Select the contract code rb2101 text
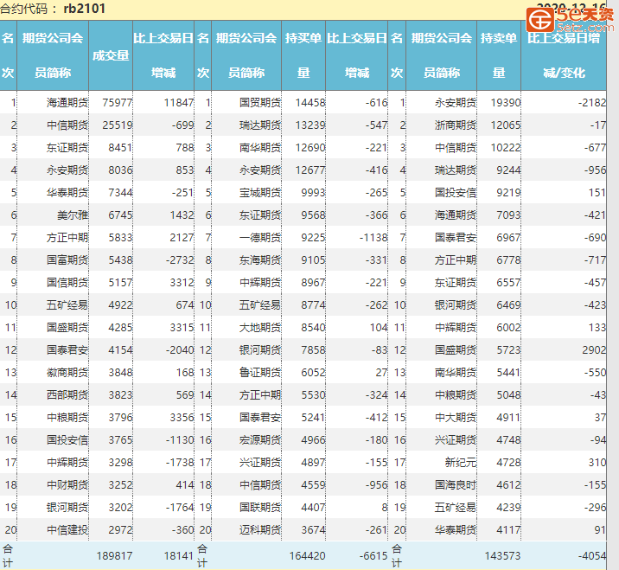Screen dimensions: 619x570 click(84, 9)
